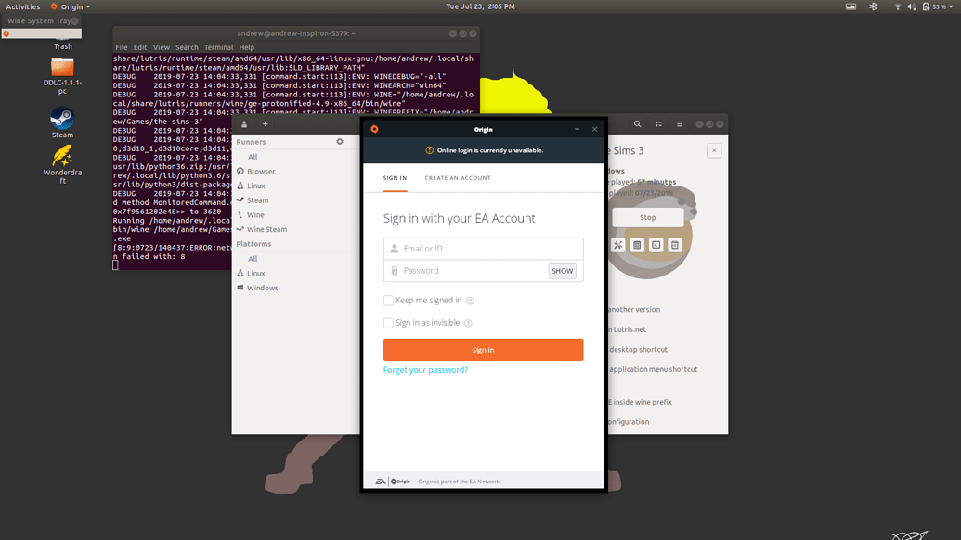Open the game terminal console icon

[656, 245]
